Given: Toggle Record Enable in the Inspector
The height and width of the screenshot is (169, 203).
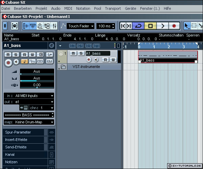Looking at the screenshot, I should pos(8,63).
